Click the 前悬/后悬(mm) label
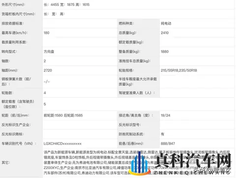The image size is (236, 178). click(131, 144)
